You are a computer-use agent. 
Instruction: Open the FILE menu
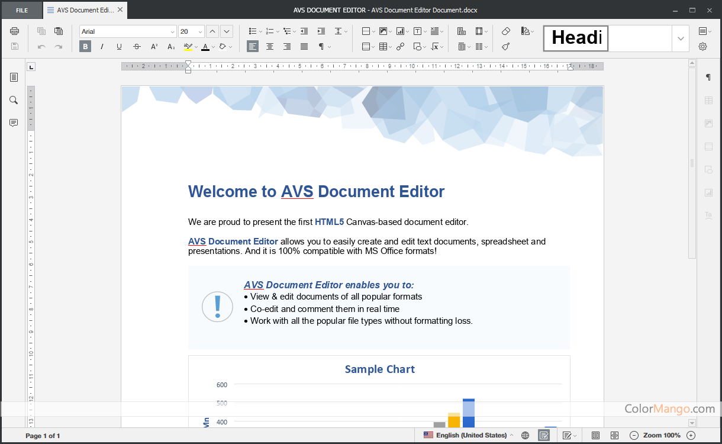coord(21,10)
